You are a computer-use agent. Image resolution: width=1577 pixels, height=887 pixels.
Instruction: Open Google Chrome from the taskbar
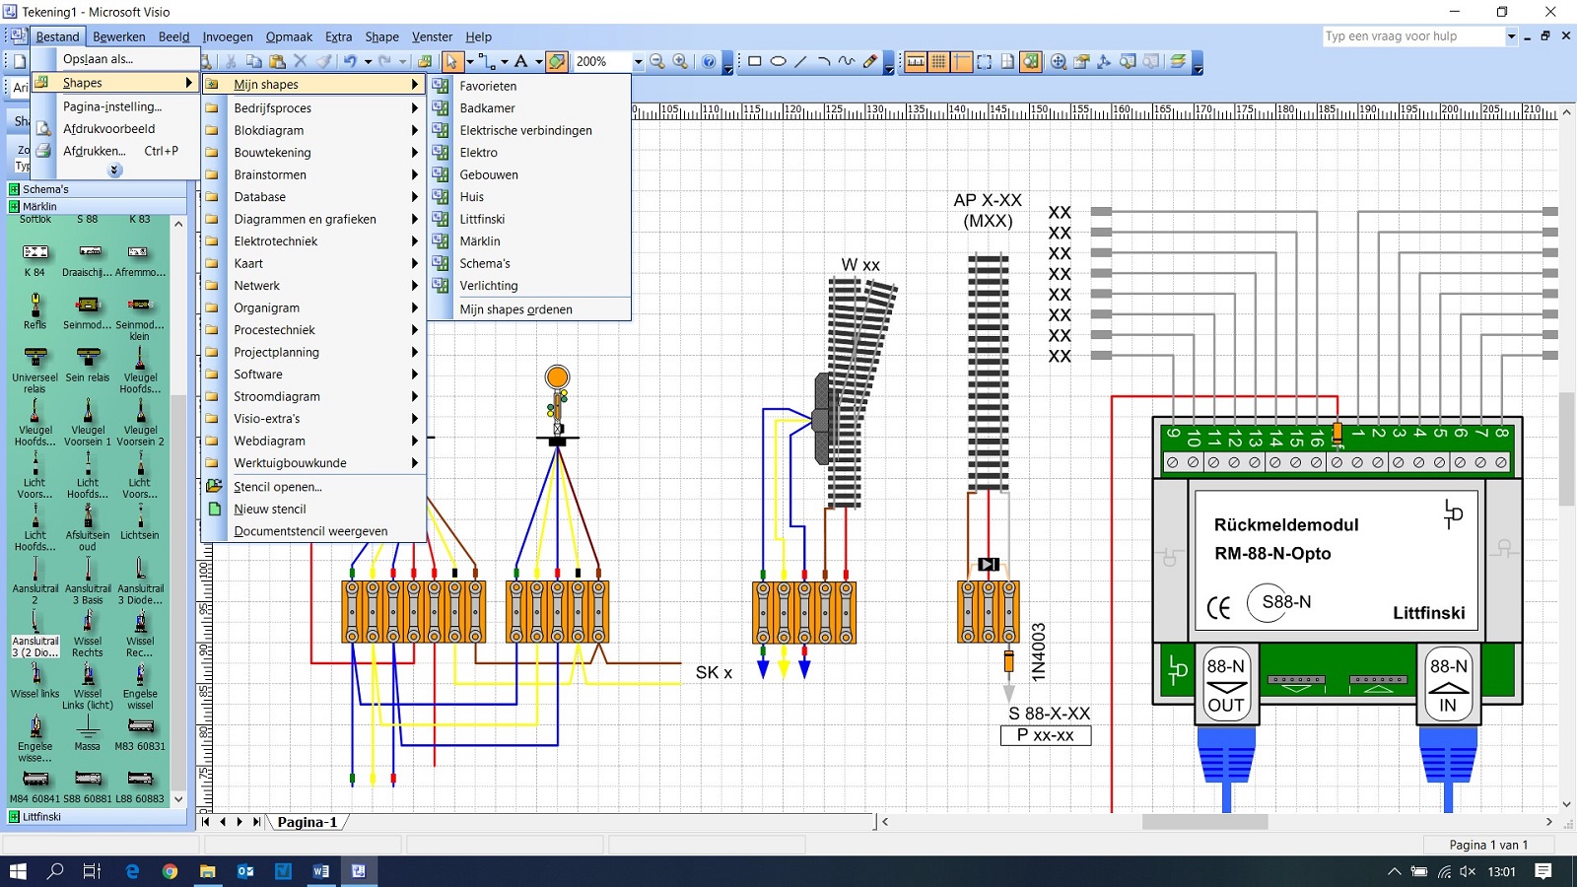pos(170,871)
